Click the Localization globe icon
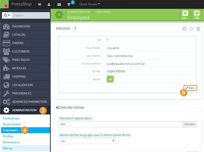The image size is (204, 152). tap(6, 85)
